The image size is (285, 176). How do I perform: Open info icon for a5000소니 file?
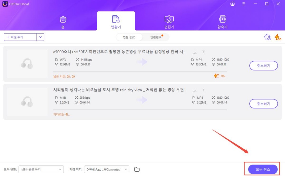click(203, 52)
